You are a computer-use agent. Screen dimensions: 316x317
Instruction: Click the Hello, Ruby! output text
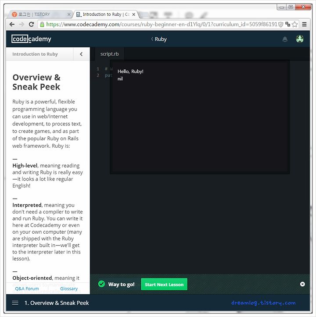pos(130,71)
